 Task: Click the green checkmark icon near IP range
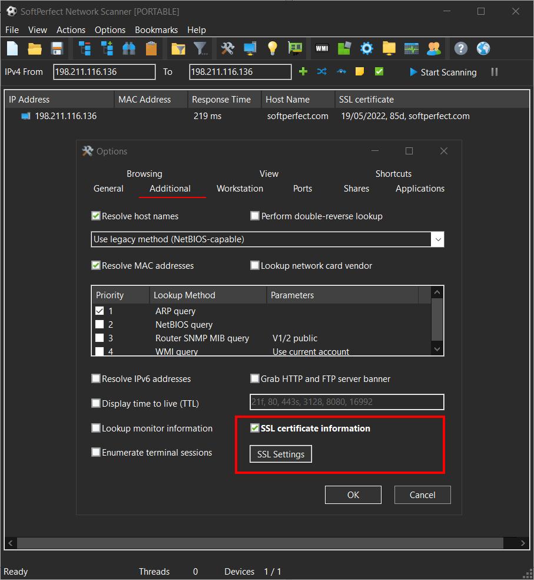click(x=379, y=71)
